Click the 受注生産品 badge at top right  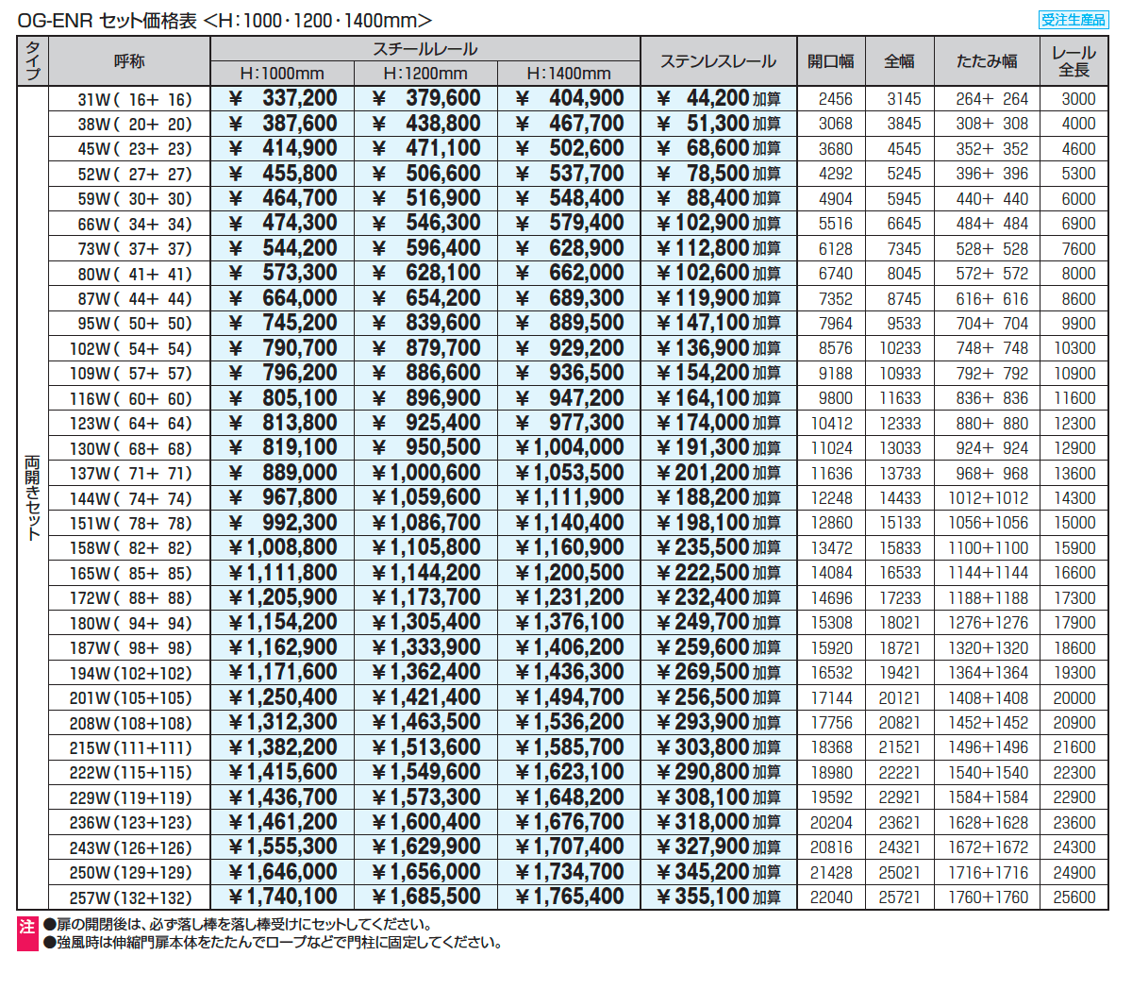(x=1074, y=20)
